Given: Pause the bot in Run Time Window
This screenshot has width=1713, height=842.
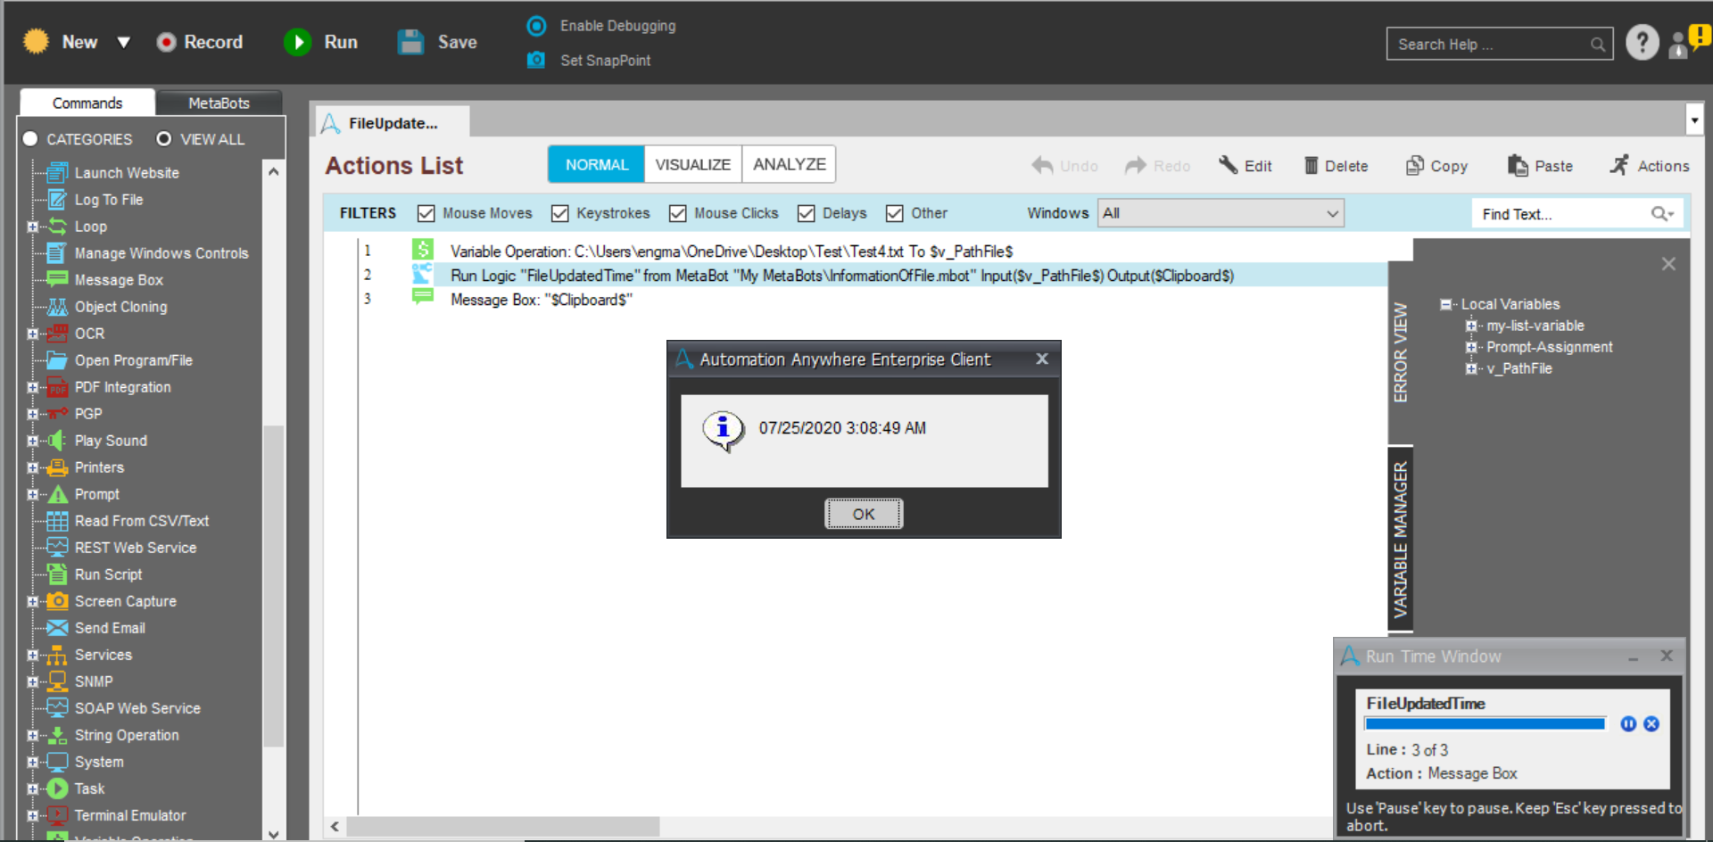Looking at the screenshot, I should point(1628,723).
